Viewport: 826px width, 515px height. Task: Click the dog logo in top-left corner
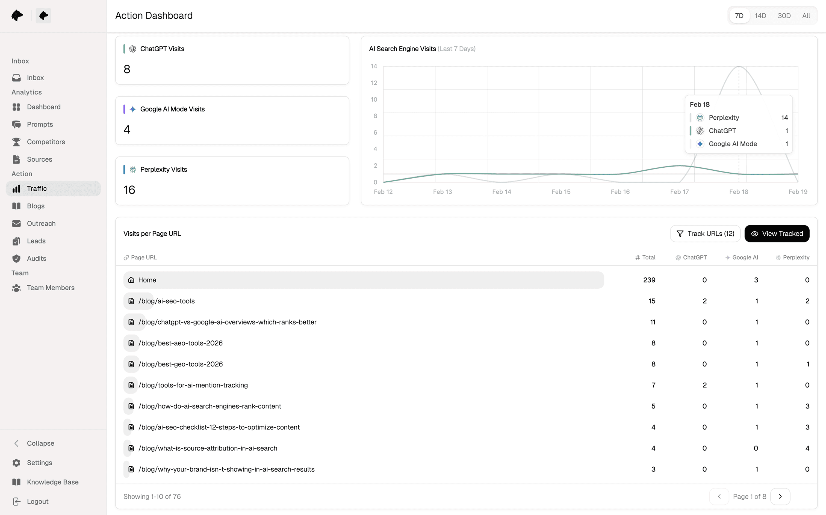pyautogui.click(x=17, y=15)
